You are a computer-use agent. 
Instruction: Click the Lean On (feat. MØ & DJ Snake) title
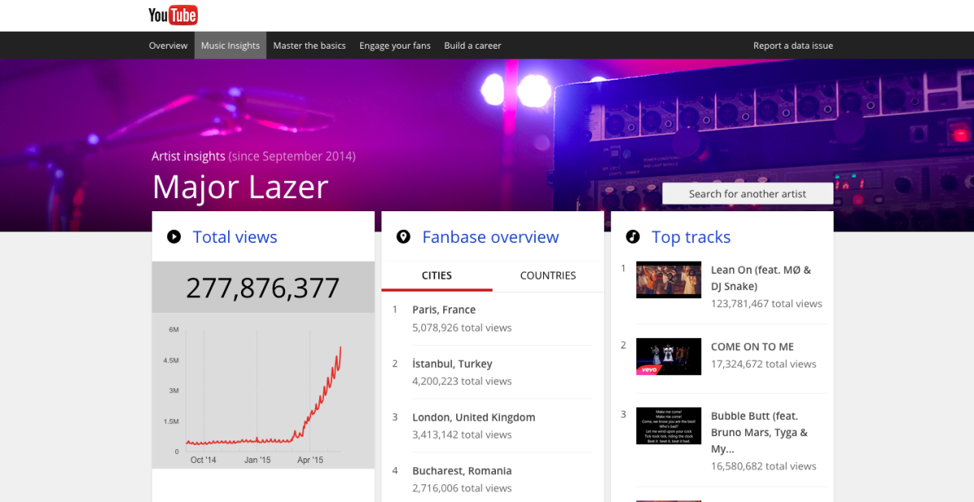pos(761,278)
